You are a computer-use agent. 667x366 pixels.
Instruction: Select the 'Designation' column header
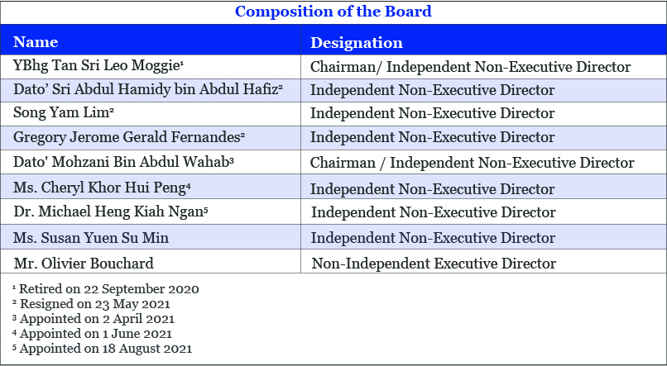[x=356, y=43]
